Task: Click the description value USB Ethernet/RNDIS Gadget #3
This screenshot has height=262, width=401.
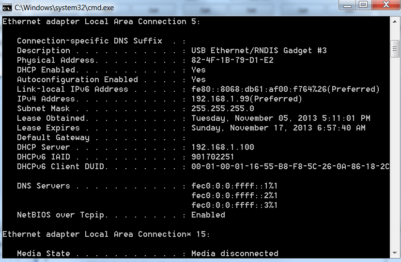Action: pos(259,51)
